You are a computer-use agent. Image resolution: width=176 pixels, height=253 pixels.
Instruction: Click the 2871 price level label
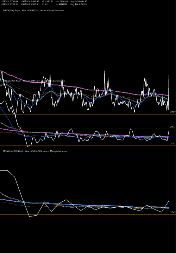point(173,127)
